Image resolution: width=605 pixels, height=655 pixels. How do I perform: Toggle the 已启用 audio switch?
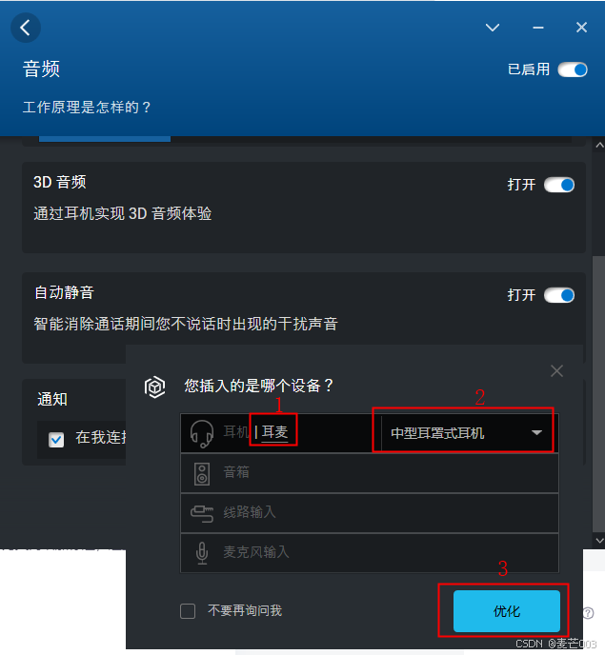click(573, 69)
